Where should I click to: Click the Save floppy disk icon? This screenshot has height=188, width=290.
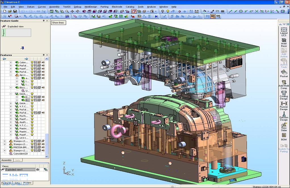point(15,11)
